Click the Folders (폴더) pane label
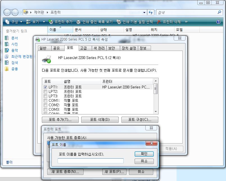 (x=9, y=162)
